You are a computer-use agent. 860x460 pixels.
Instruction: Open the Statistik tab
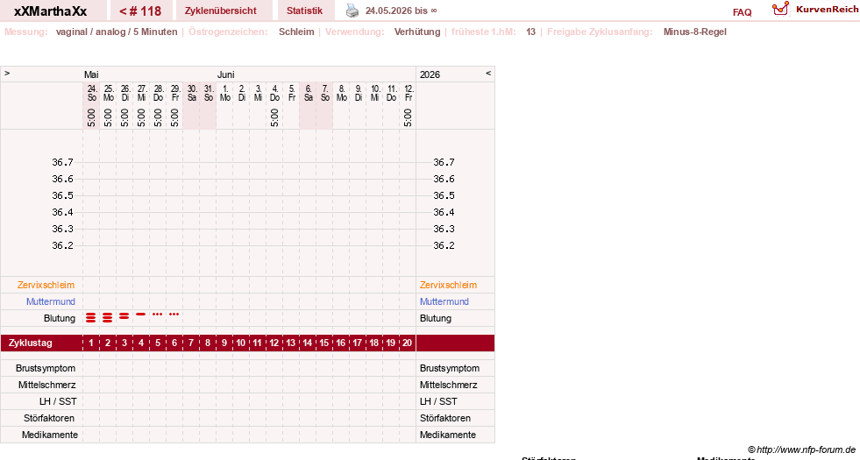[304, 11]
